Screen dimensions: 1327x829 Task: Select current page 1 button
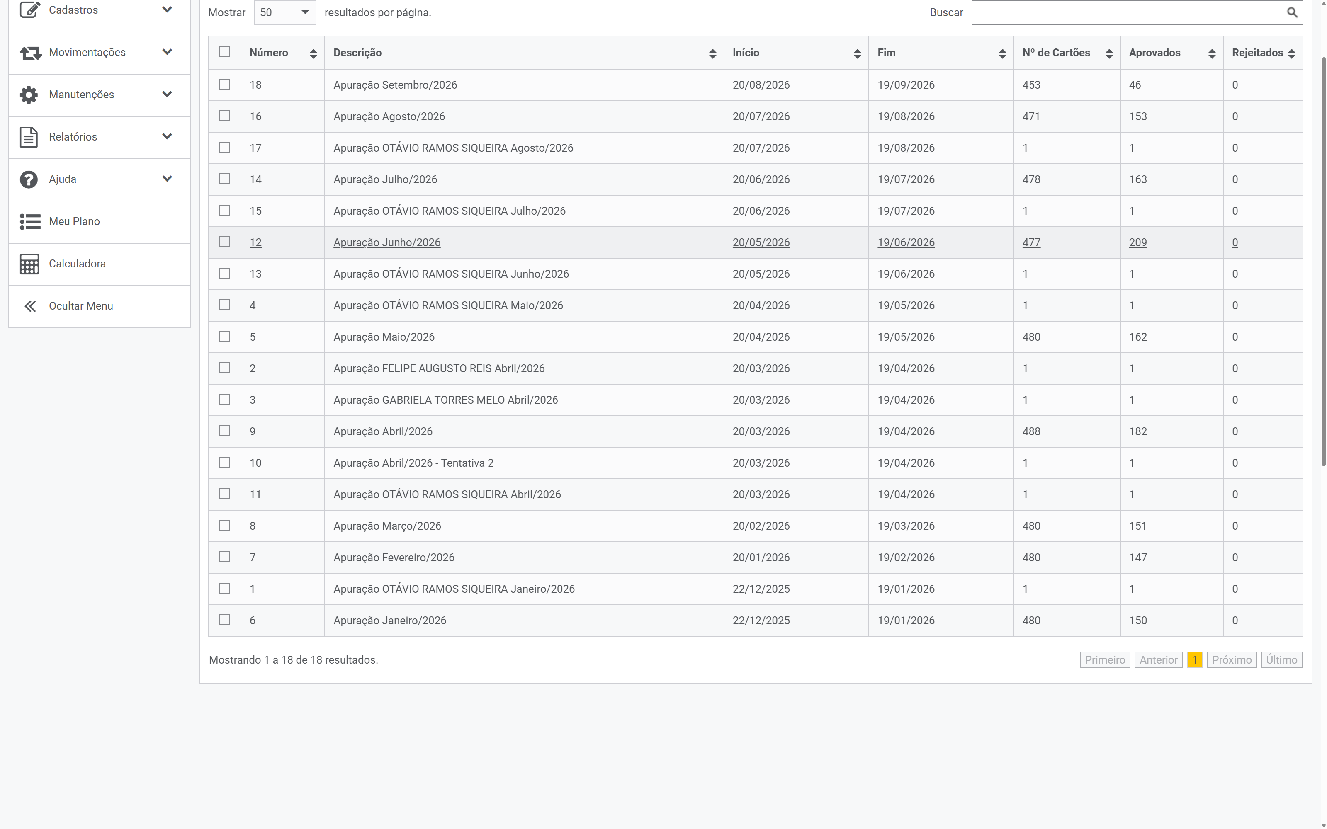tap(1195, 659)
